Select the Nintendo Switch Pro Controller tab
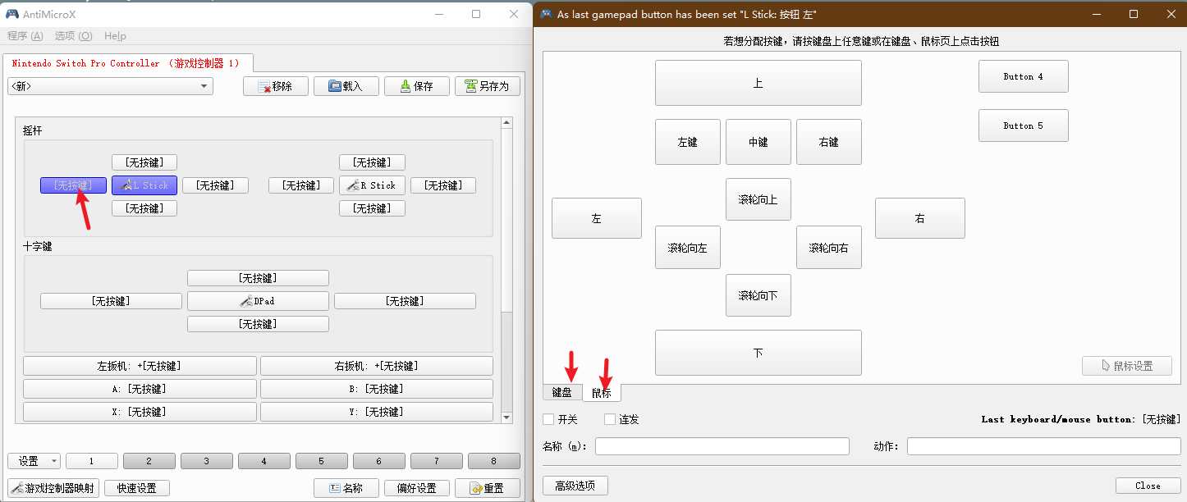Screen dimensions: 1187x502 126,63
